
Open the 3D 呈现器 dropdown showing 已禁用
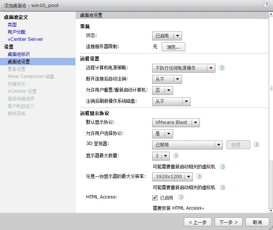tap(187, 145)
